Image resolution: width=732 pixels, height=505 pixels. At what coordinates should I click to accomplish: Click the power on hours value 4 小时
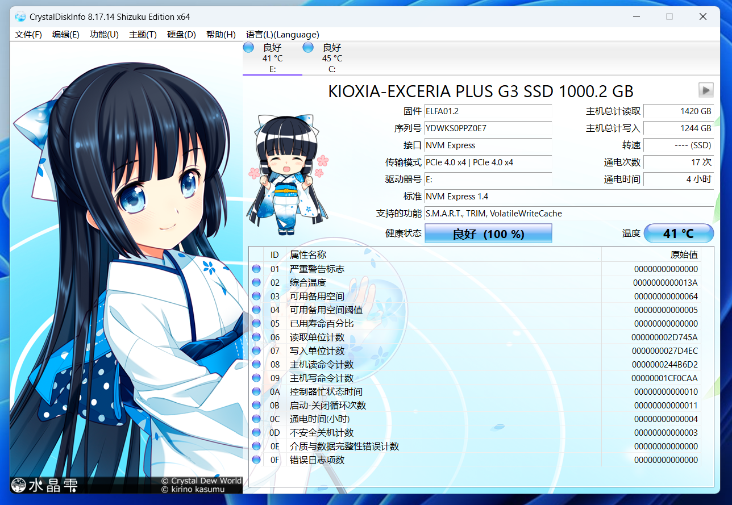pyautogui.click(x=679, y=180)
